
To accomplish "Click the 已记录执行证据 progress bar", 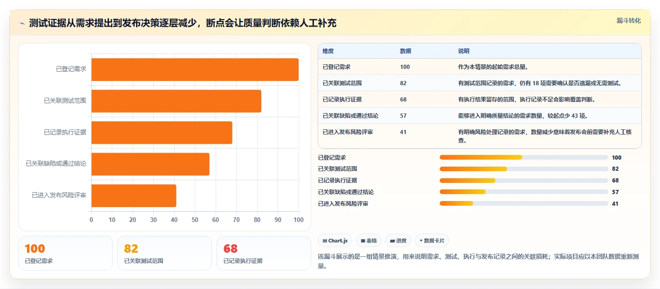I will tap(524, 181).
